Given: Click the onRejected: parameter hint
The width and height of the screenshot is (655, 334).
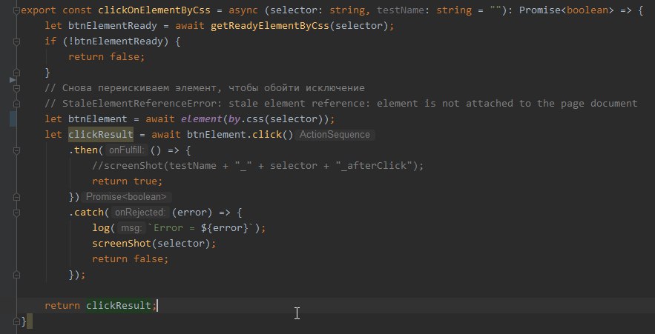Looking at the screenshot, I should click(140, 213).
